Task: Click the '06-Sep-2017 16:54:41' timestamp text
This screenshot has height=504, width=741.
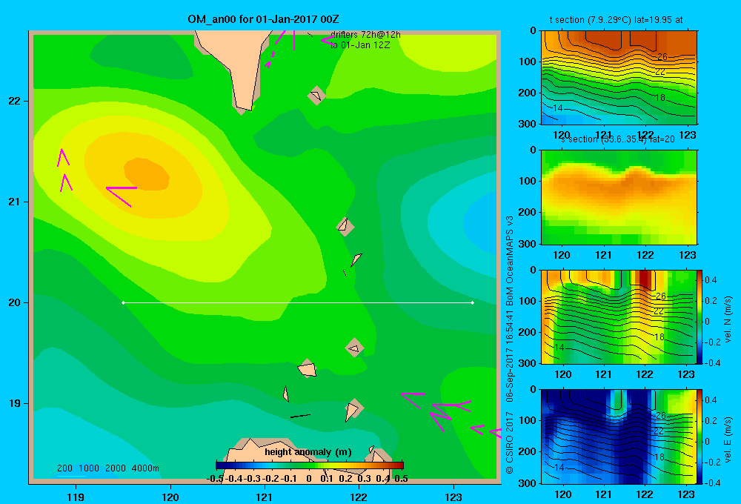Action: tap(510, 356)
